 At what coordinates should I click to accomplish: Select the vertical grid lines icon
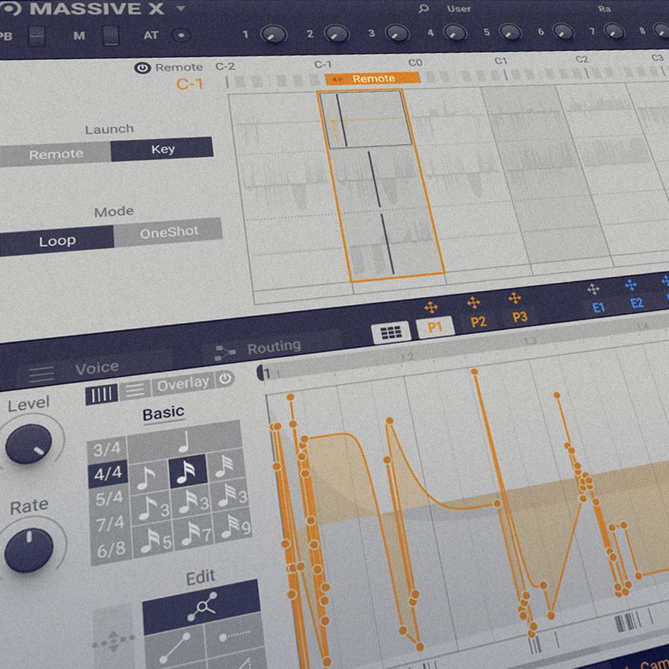click(x=102, y=395)
